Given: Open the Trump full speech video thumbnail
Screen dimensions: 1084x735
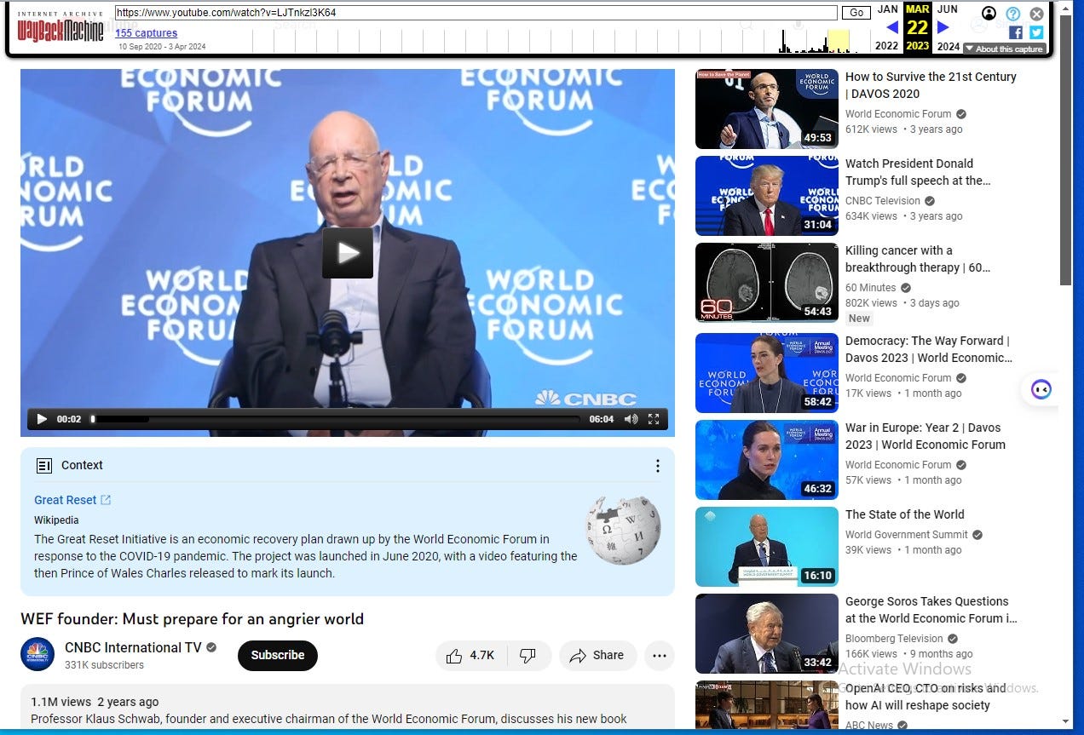Looking at the screenshot, I should [x=766, y=196].
